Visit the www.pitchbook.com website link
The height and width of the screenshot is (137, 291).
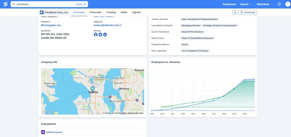point(106,25)
